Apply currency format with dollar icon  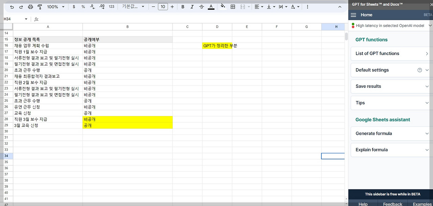[x=74, y=7]
